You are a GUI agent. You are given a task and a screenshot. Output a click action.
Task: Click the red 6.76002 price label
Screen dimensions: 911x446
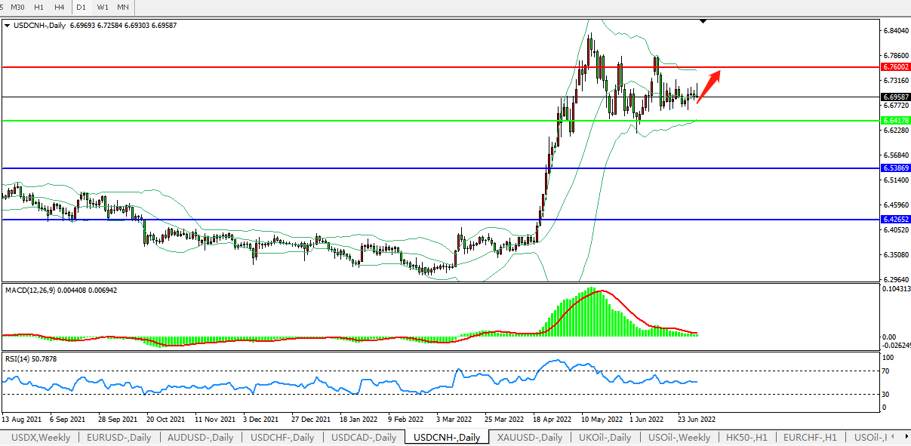tap(895, 67)
